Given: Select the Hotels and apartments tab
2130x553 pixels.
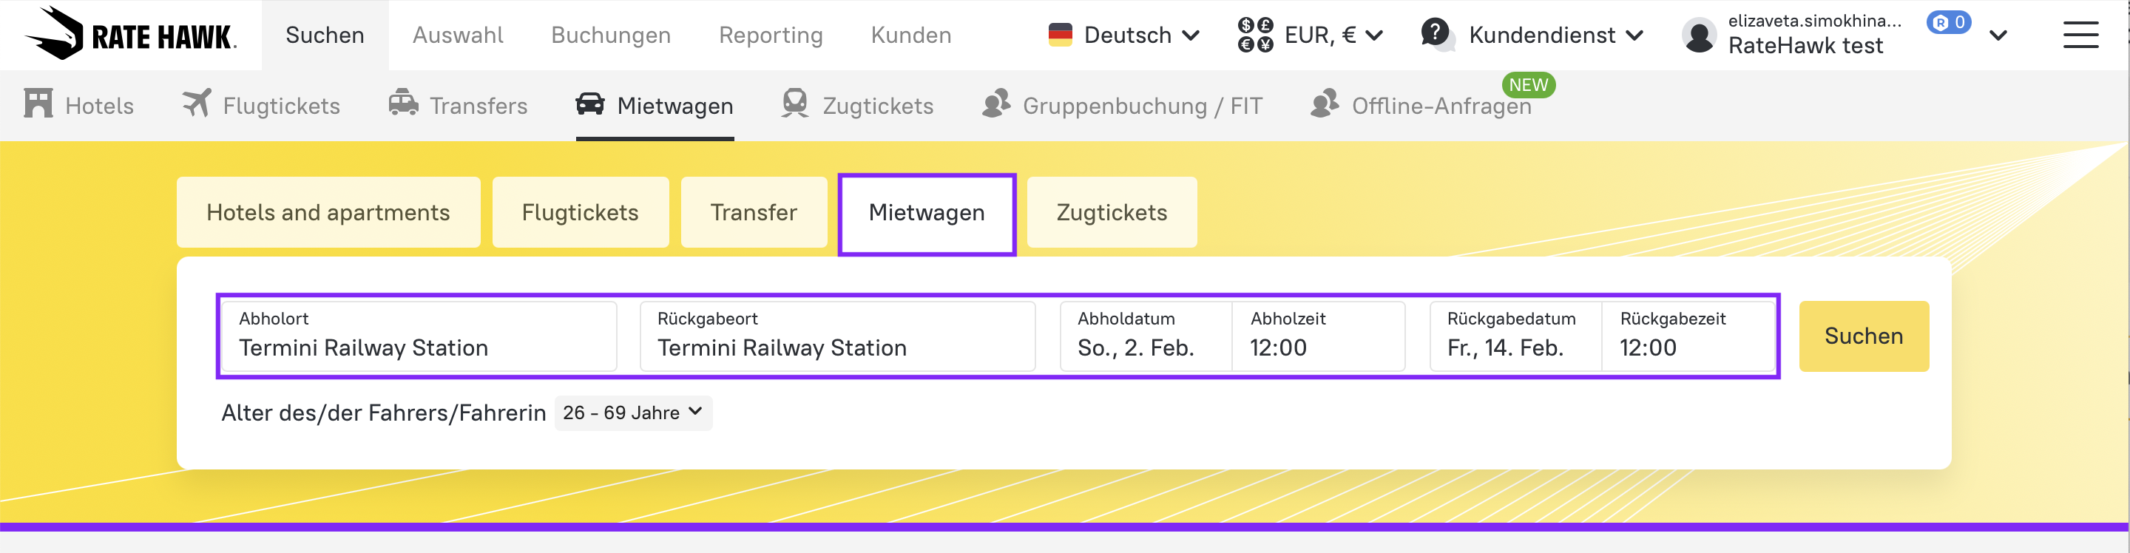Looking at the screenshot, I should 328,212.
